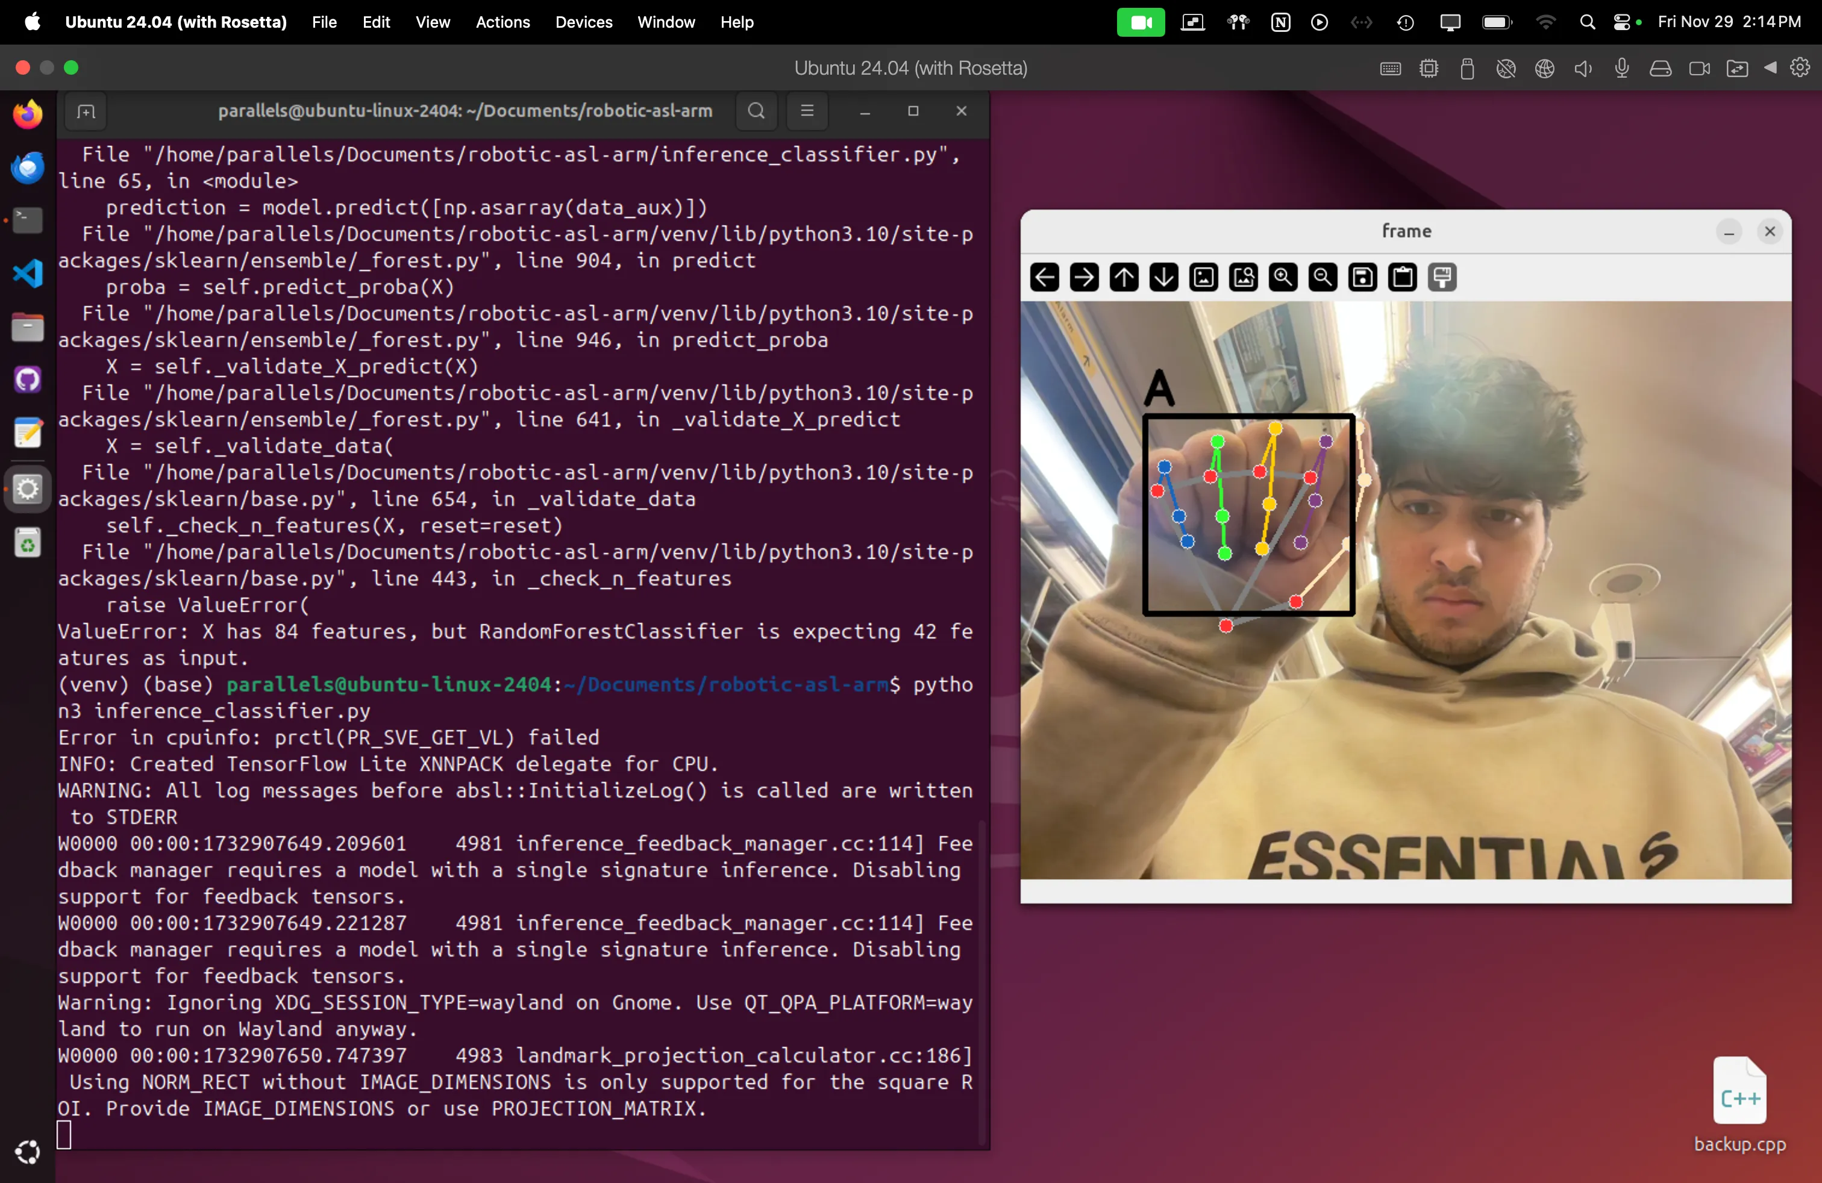This screenshot has height=1183, width=1822.
Task: Open terminal hamburger menu
Action: 807,111
